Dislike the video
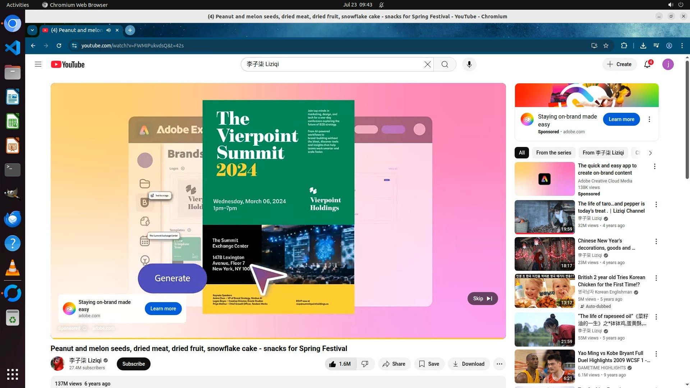 [365, 364]
